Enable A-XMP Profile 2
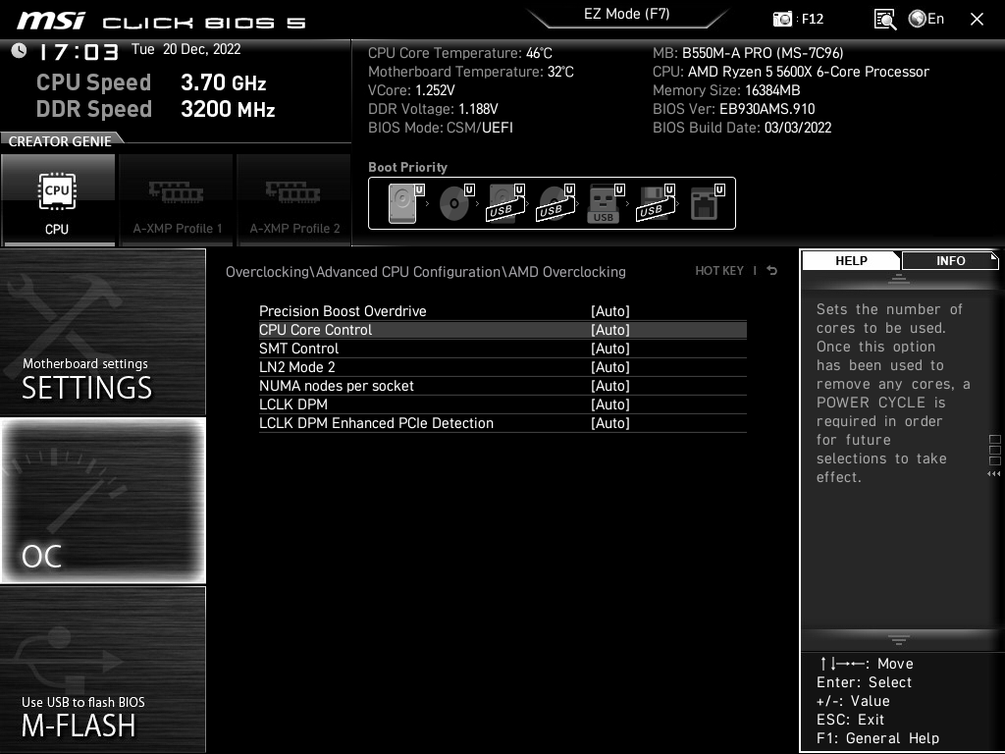This screenshot has height=754, width=1005. pyautogui.click(x=293, y=200)
